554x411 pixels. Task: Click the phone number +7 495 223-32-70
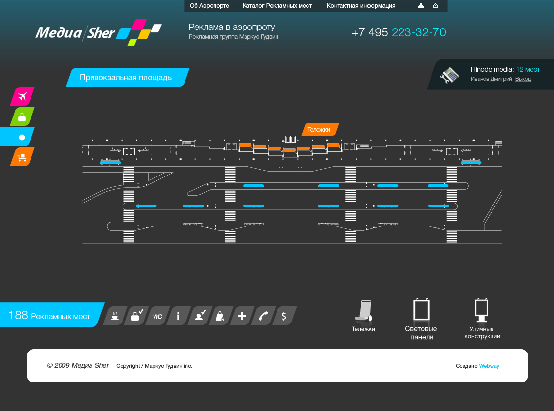[x=399, y=32]
